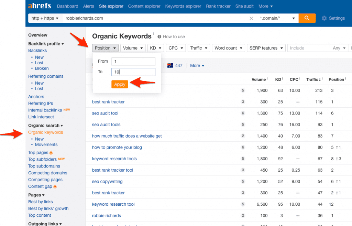352x226 pixels.
Task: Open the Traffic filter dropdown
Action: (x=199, y=48)
